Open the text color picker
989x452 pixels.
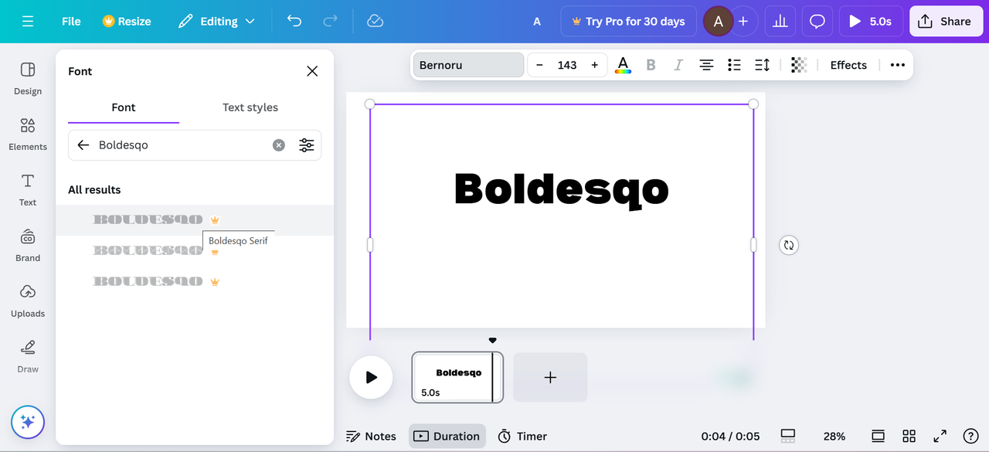[623, 65]
